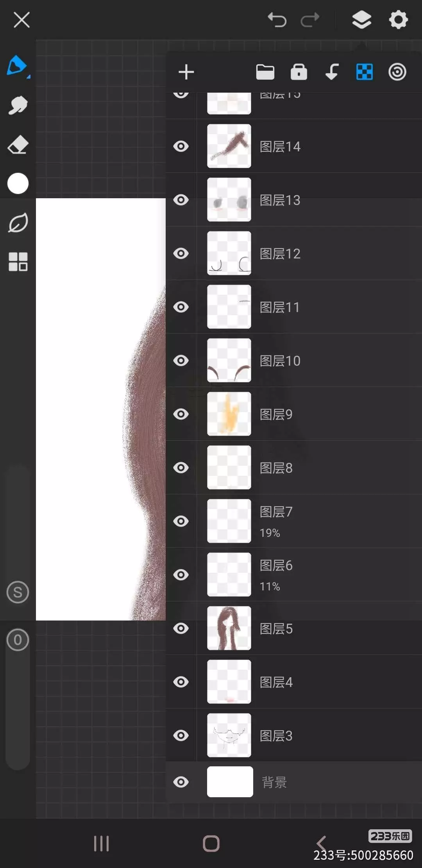Undo the last action
This screenshot has width=422, height=868.
(277, 20)
